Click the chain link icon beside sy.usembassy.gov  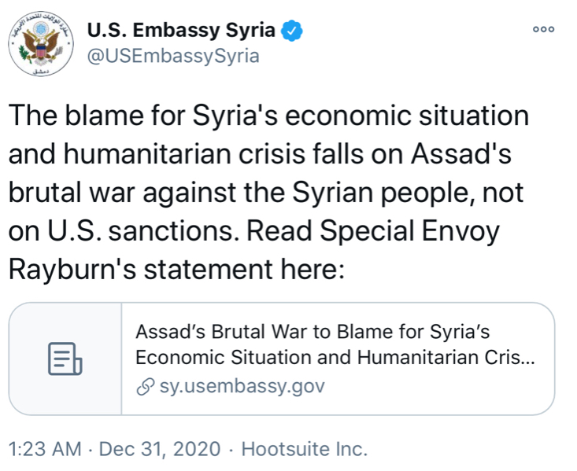pos(143,387)
